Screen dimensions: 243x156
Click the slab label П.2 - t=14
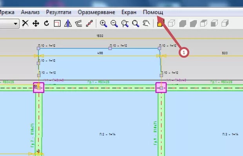[107, 134]
